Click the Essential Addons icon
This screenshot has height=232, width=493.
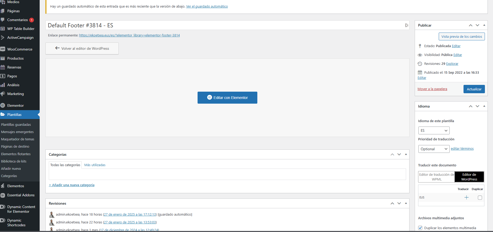(x=3, y=195)
